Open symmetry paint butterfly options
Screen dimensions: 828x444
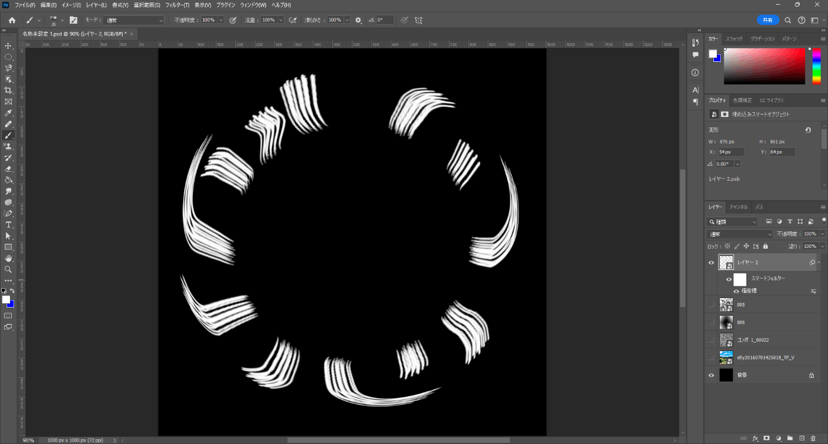click(x=419, y=20)
